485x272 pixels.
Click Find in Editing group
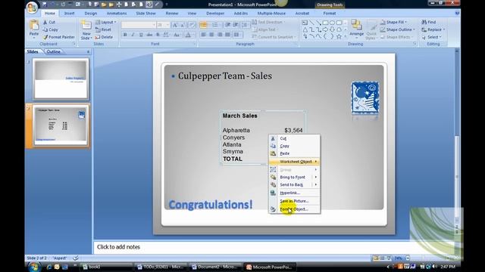pyautogui.click(x=429, y=22)
